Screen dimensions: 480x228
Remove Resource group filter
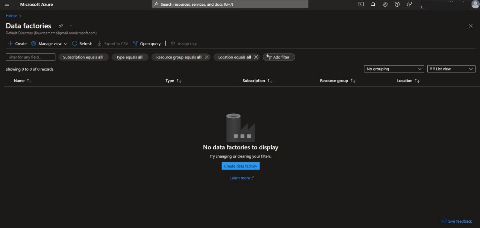207,57
